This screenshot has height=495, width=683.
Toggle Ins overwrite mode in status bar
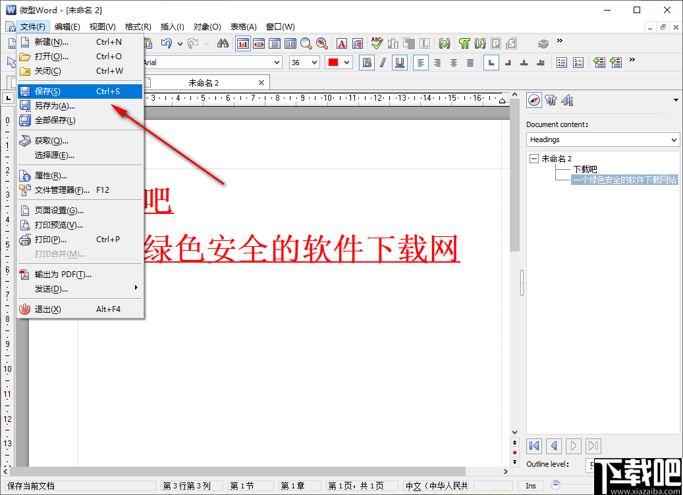click(530, 485)
